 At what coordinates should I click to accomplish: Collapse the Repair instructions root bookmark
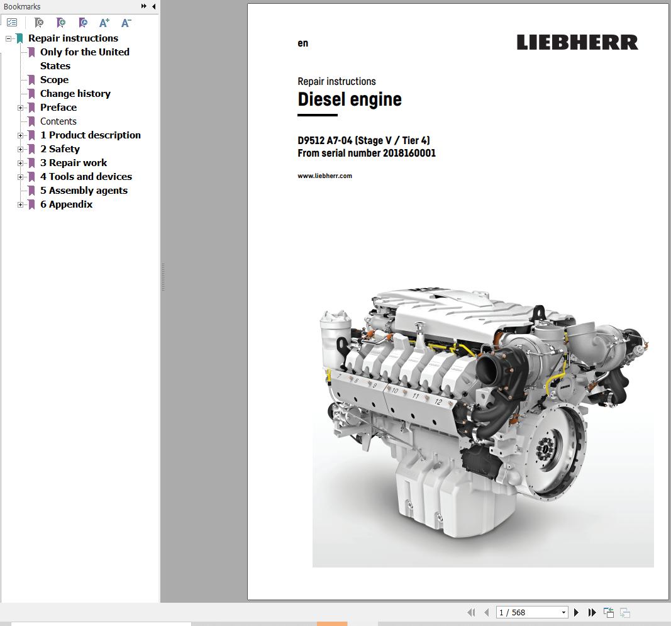(8, 38)
